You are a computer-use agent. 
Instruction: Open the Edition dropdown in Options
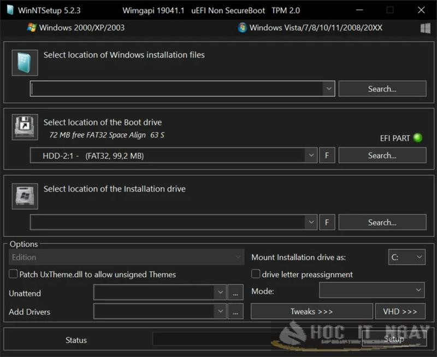point(126,257)
